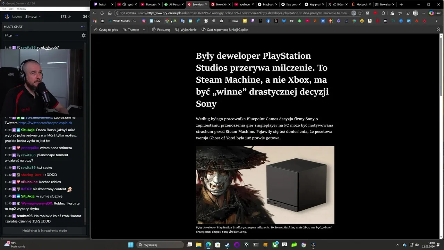Image resolution: width=444 pixels, height=250 pixels.
Task: Open Microsoft Store taskbar icon
Action: pyautogui.click(x=218, y=245)
